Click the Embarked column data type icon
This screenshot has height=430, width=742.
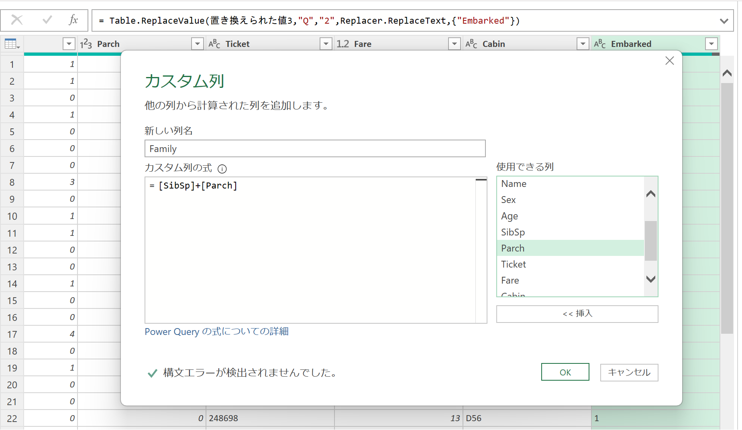(x=600, y=44)
